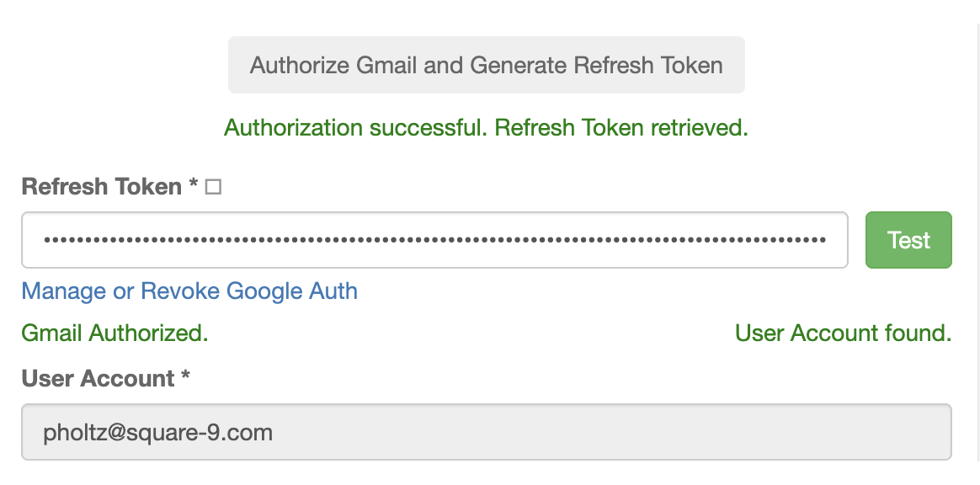Show the refresh token via the small checkbox
The image size is (980, 485).
[x=213, y=187]
